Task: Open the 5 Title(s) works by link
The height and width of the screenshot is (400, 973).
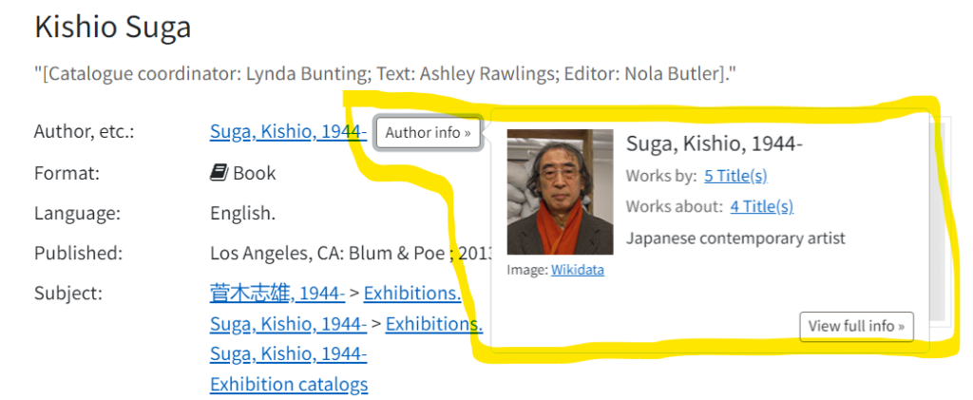Action: tap(735, 176)
